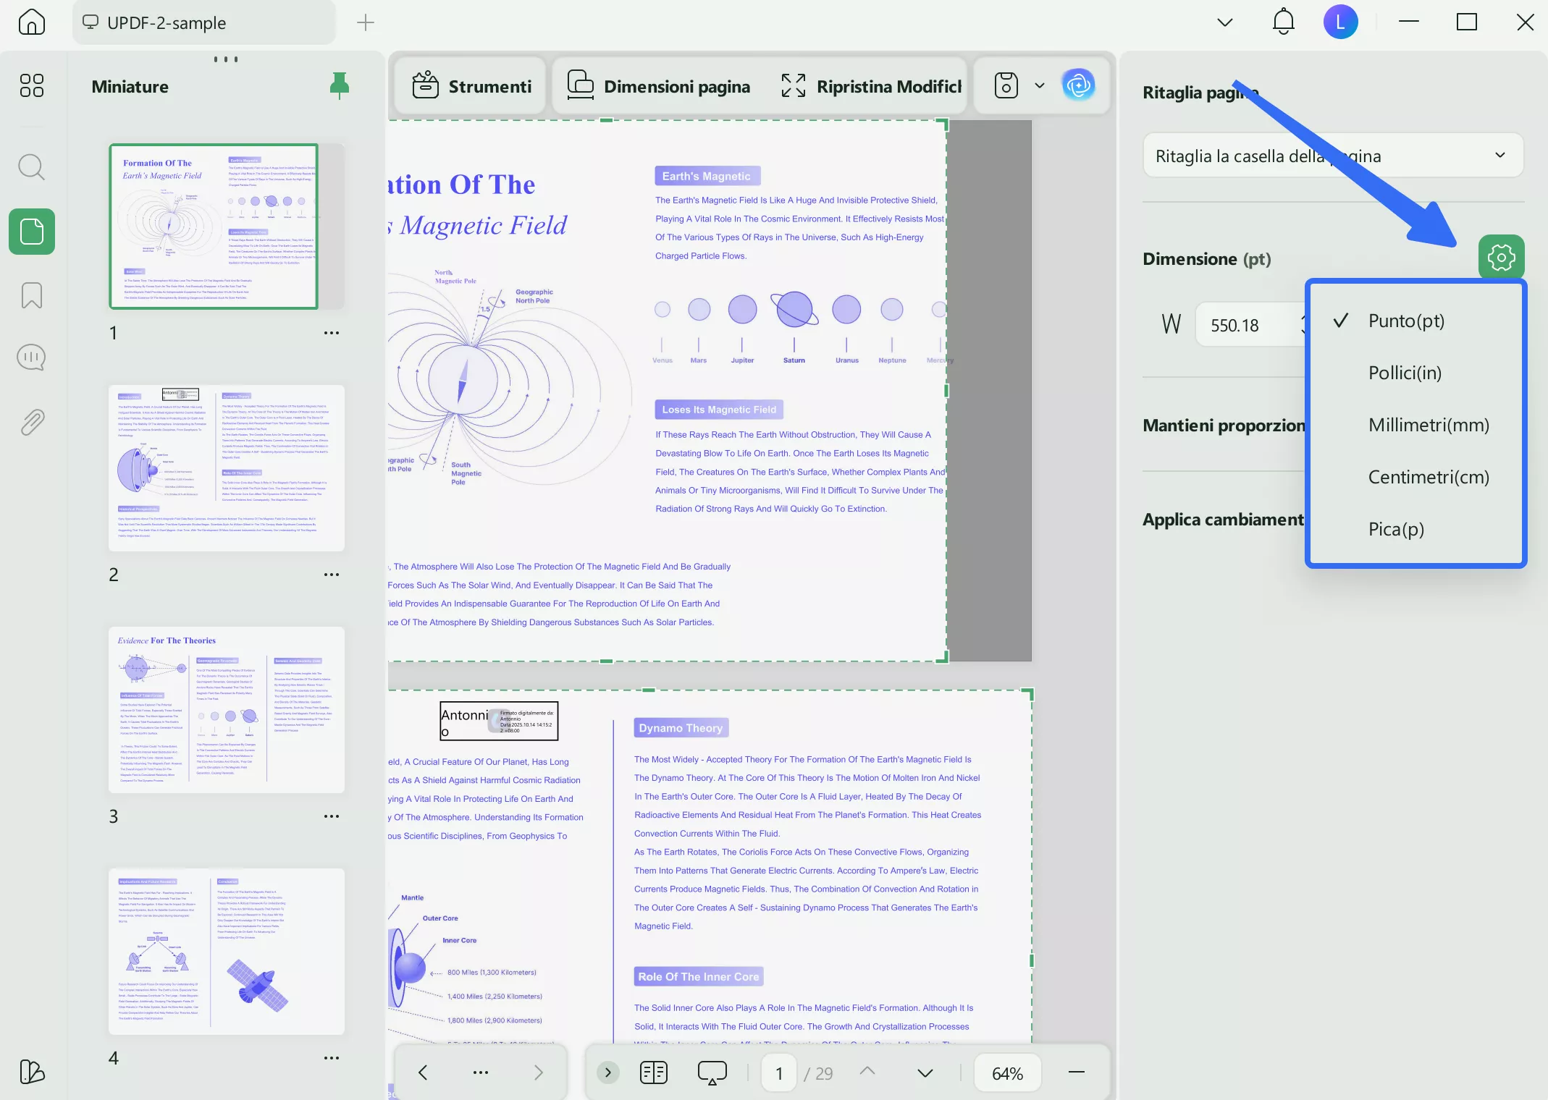Click Dimensioni pagina button
The width and height of the screenshot is (1548, 1100).
coord(659,86)
